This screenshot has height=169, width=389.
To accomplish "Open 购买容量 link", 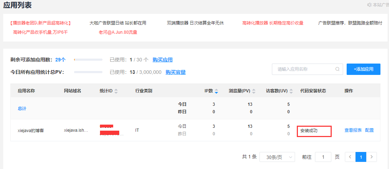I will point(175,72).
